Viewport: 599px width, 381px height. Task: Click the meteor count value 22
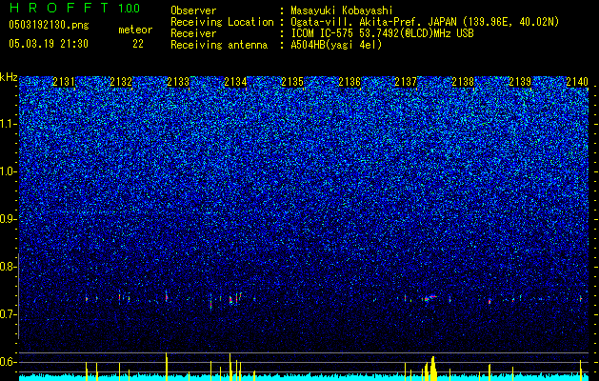138,44
